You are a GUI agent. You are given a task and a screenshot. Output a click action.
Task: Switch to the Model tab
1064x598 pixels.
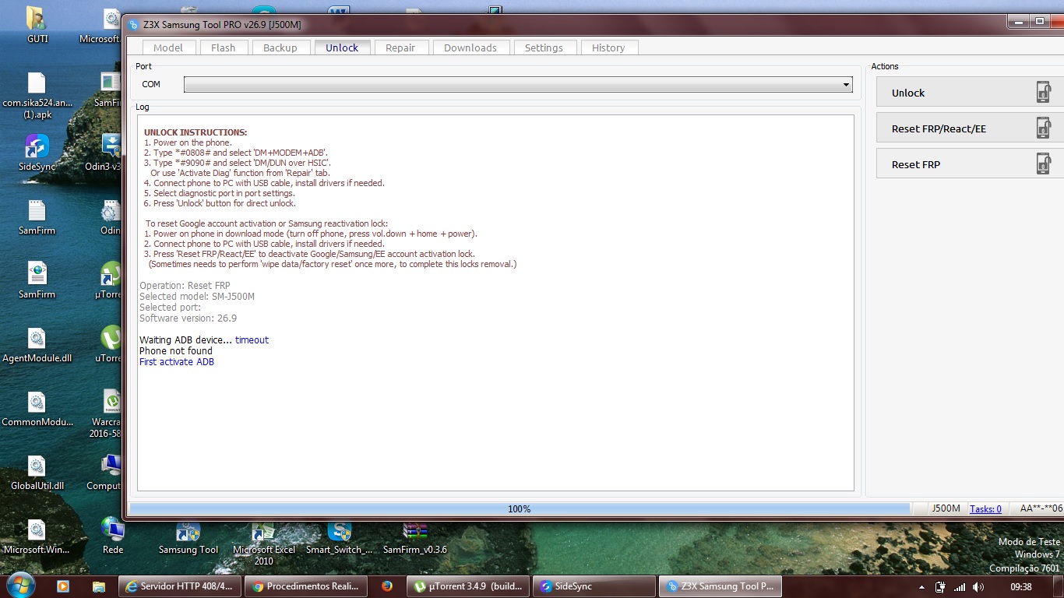click(x=168, y=47)
